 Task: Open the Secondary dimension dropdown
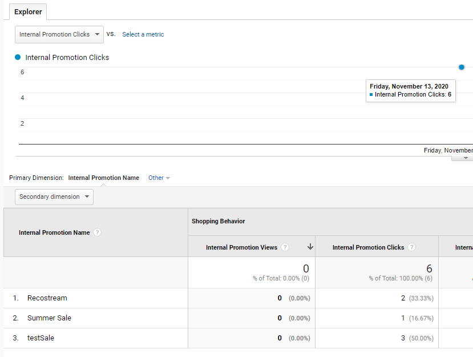54,197
